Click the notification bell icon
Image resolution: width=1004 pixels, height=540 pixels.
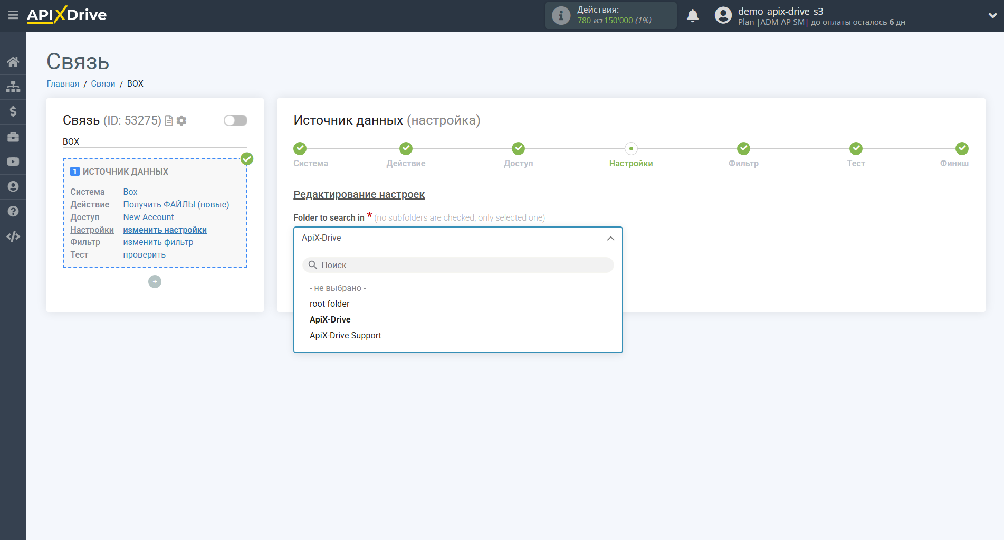(x=692, y=16)
